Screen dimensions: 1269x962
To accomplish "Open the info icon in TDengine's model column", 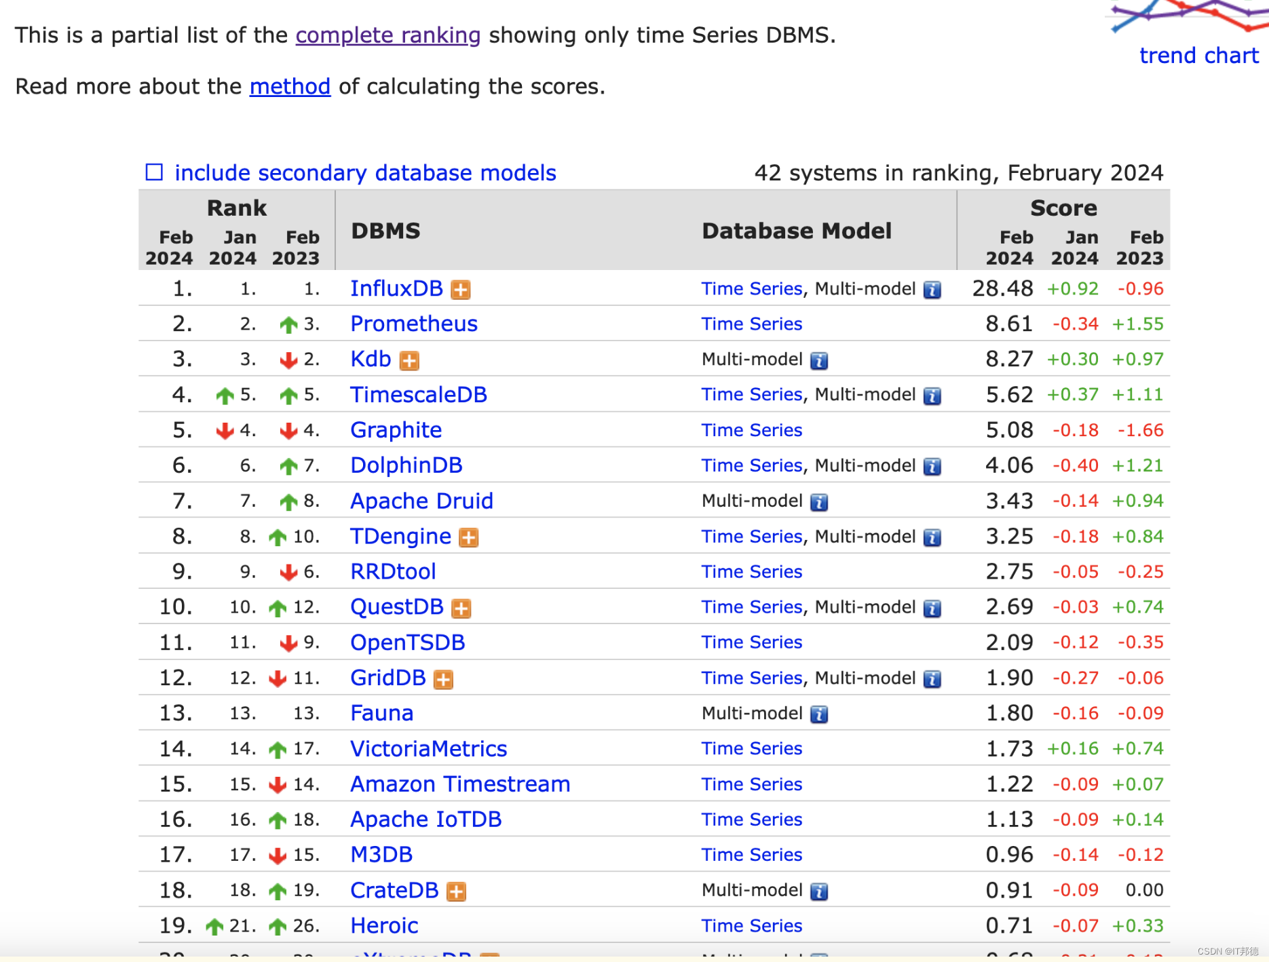I will [932, 537].
